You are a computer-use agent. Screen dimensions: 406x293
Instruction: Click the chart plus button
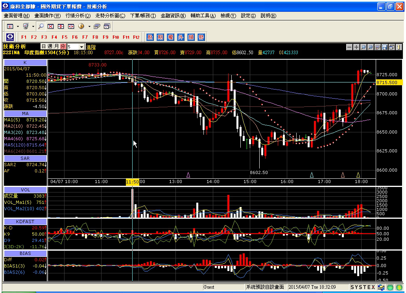coord(356,47)
